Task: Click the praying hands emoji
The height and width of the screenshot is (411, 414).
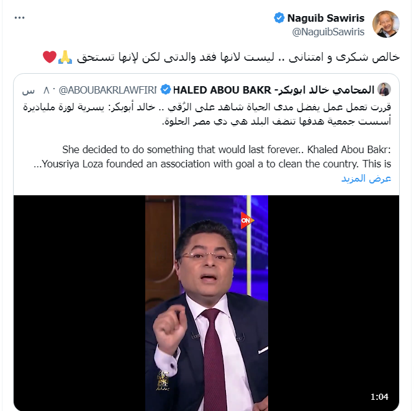Action: [x=65, y=57]
